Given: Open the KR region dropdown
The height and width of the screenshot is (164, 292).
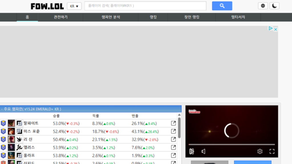Looking at the screenshot, I should [74, 6].
